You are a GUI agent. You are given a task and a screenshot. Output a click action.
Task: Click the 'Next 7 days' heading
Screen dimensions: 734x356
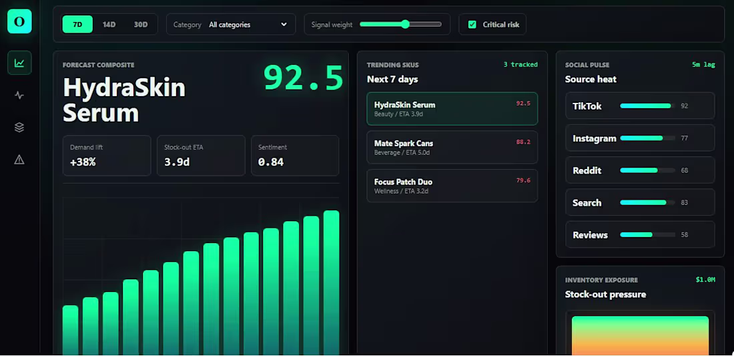coord(392,79)
